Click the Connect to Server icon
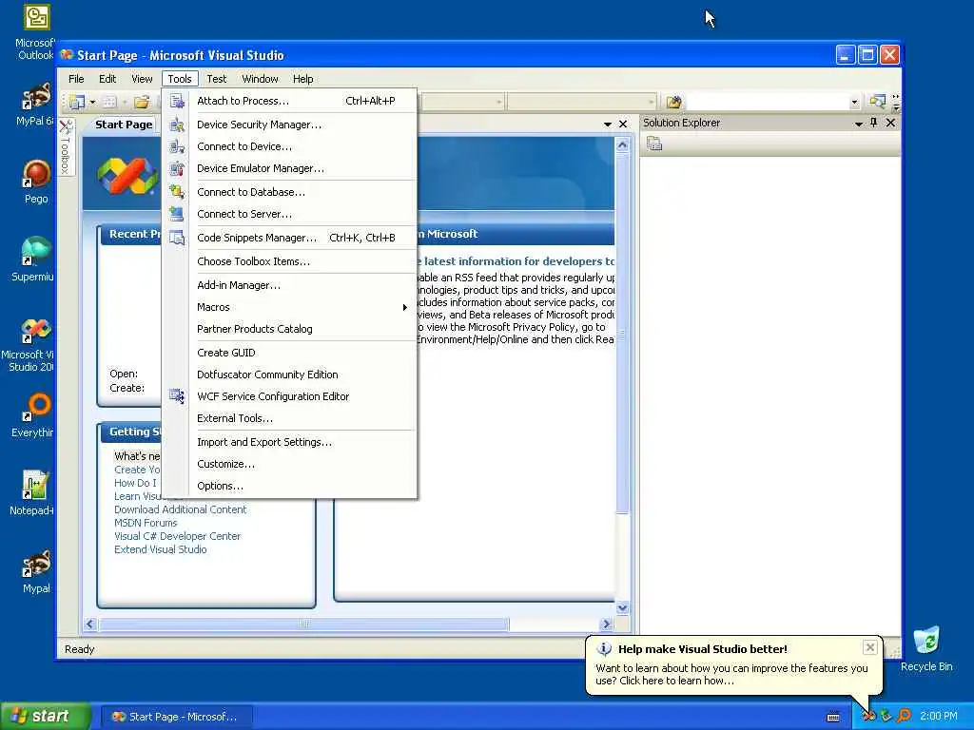974x730 pixels. pyautogui.click(x=177, y=214)
